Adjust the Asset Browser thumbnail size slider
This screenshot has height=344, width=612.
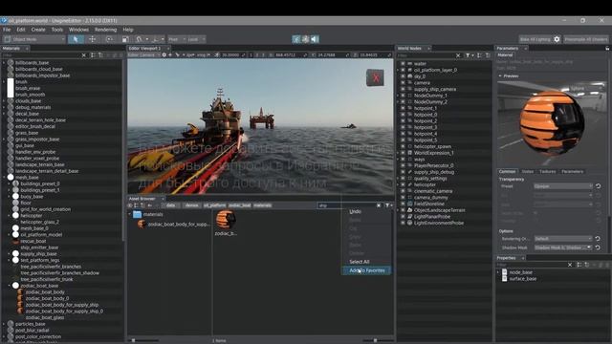[375, 340]
